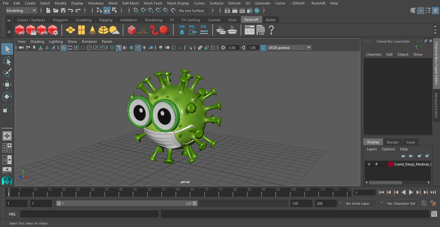Select the Paint Selection tool
The image size is (440, 227).
click(7, 73)
